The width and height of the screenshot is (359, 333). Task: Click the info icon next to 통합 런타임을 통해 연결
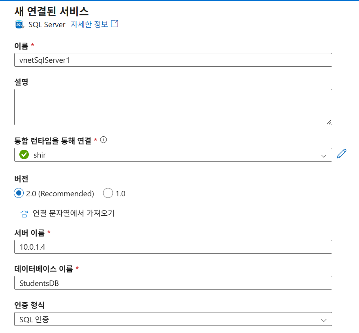click(x=103, y=140)
